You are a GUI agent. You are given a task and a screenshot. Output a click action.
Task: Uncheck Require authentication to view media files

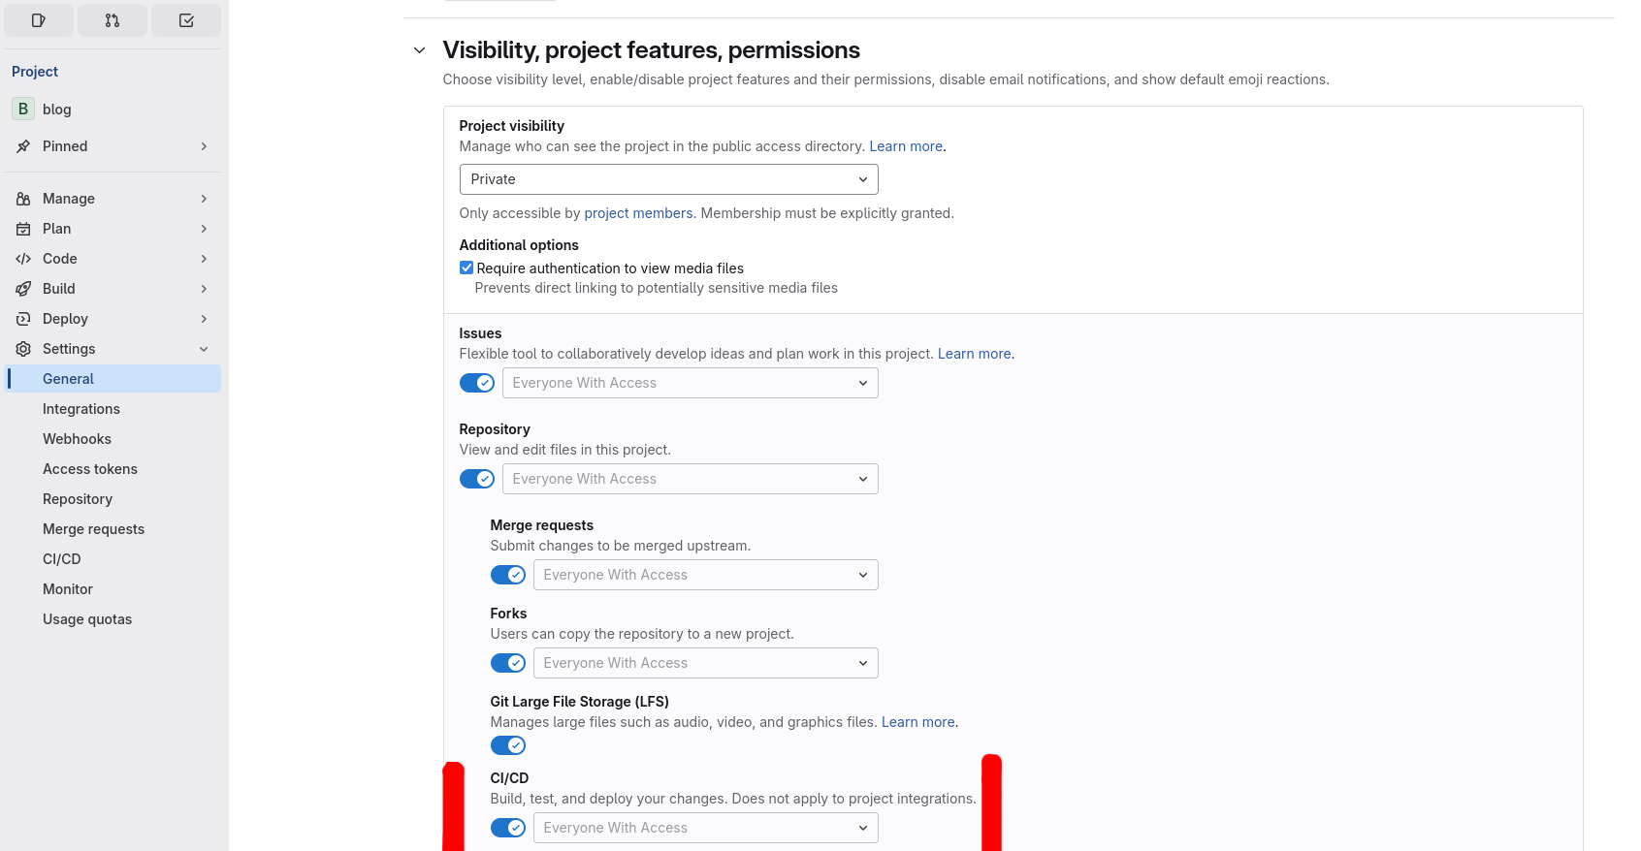(x=467, y=268)
